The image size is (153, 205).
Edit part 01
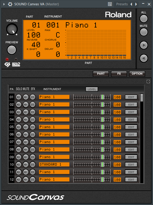pyautogui.click(x=131, y=97)
